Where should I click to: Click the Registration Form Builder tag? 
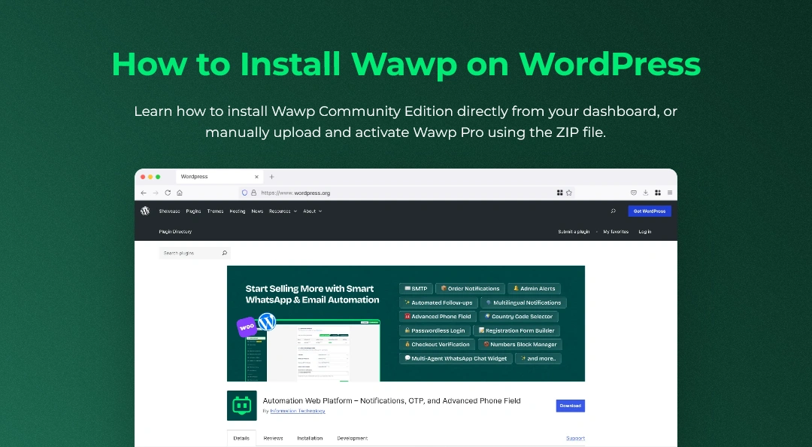(x=517, y=330)
